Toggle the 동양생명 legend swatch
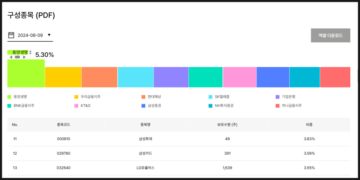The height and width of the screenshot is (180, 360). tap(9, 97)
